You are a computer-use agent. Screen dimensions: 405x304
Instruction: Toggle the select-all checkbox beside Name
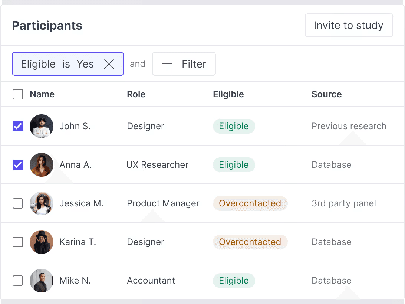pyautogui.click(x=18, y=94)
